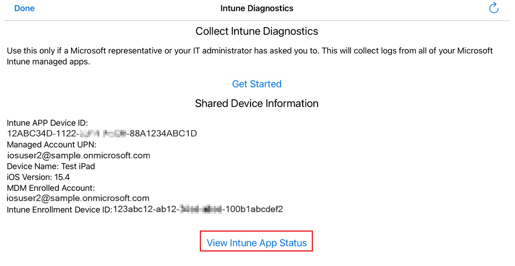Select the iOS Version: 15.4 line

(x=38, y=177)
